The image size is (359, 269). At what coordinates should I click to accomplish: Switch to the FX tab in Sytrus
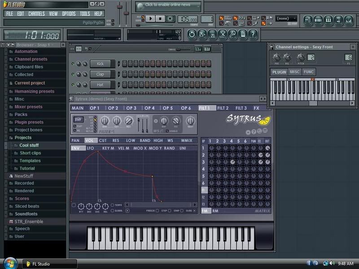click(x=256, y=108)
